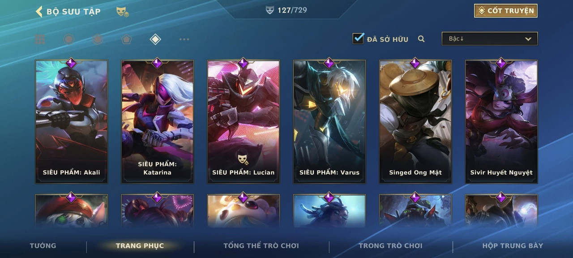Open the Singed Ong Mật skin card
Screen dimensions: 573x258
tap(415, 121)
